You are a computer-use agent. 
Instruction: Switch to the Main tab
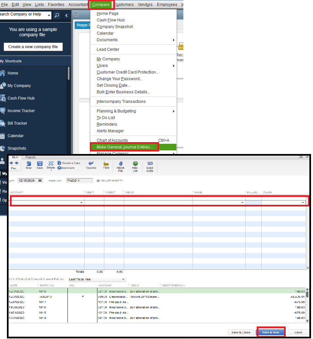tap(15, 157)
